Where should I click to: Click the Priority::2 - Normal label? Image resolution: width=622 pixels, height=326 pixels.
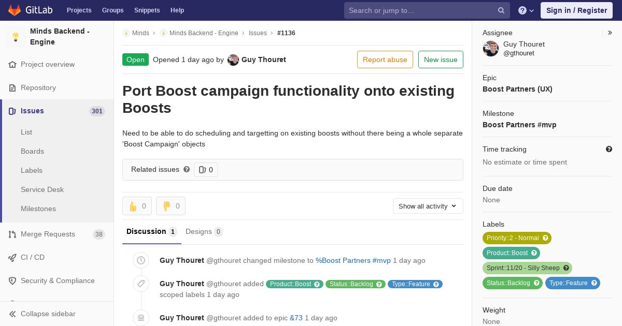click(517, 238)
